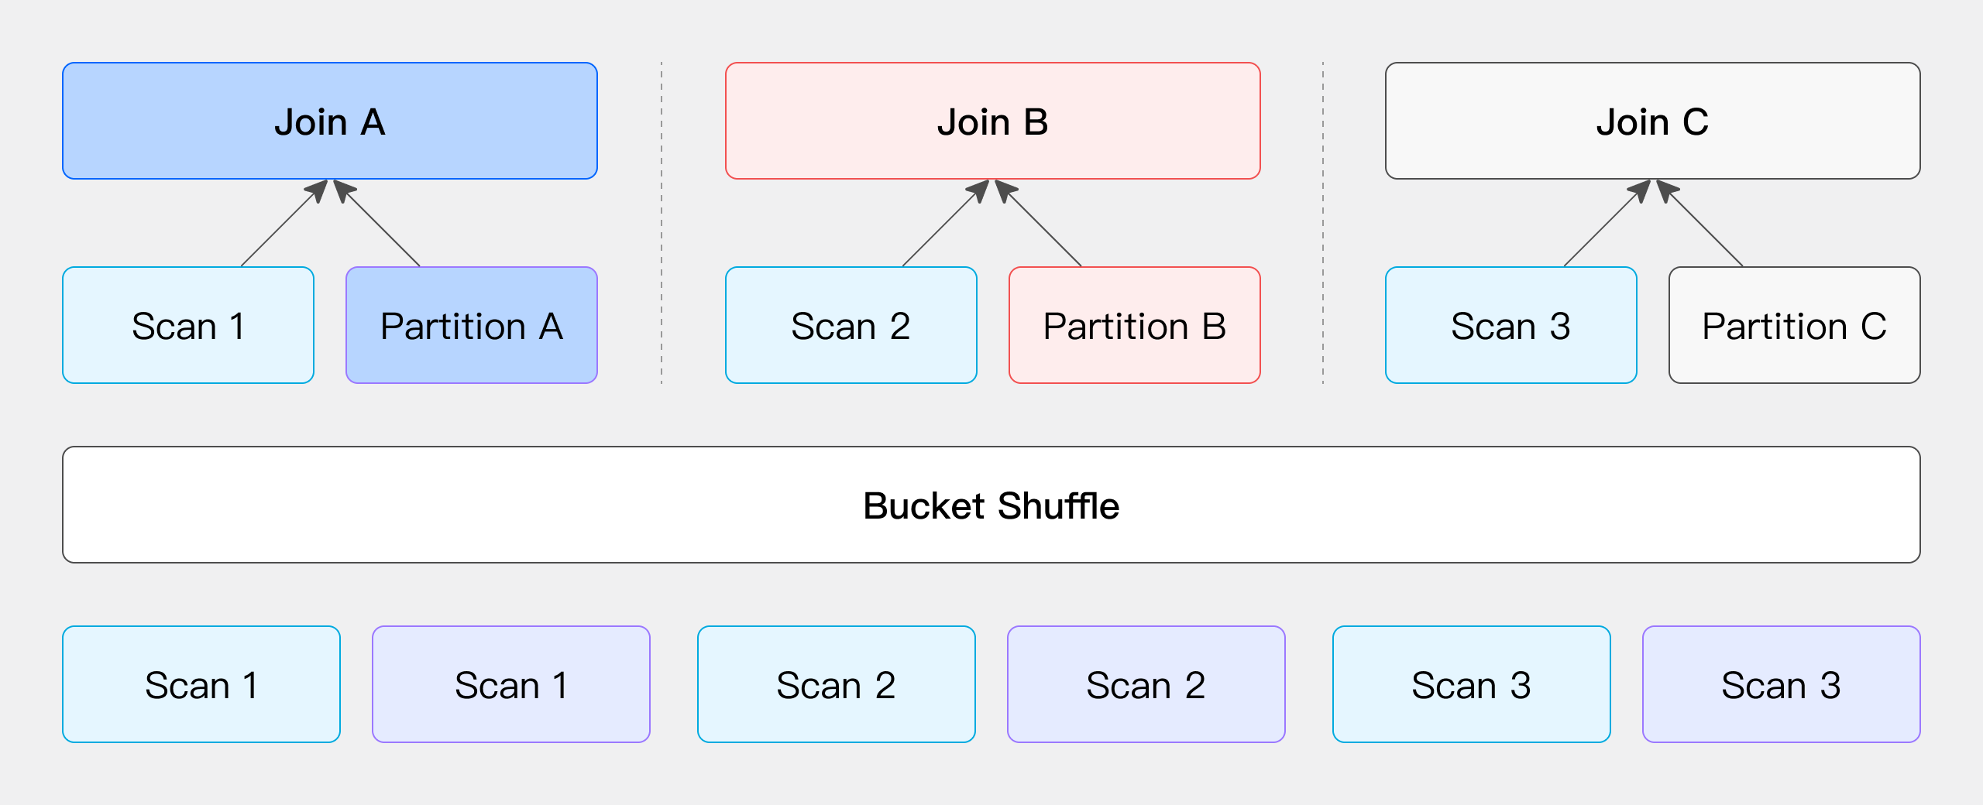Select the purple Scan 1 box in bottom row

click(x=511, y=684)
